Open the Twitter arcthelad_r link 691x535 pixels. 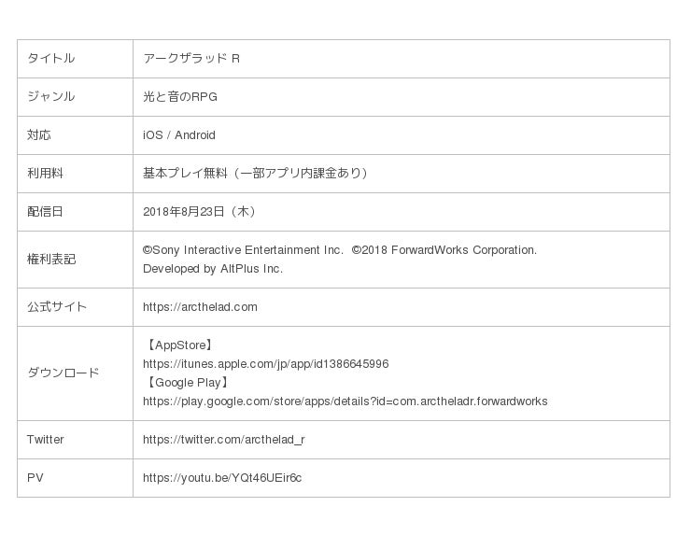(x=223, y=440)
